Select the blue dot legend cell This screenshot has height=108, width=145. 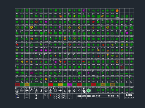(x=18, y=96)
